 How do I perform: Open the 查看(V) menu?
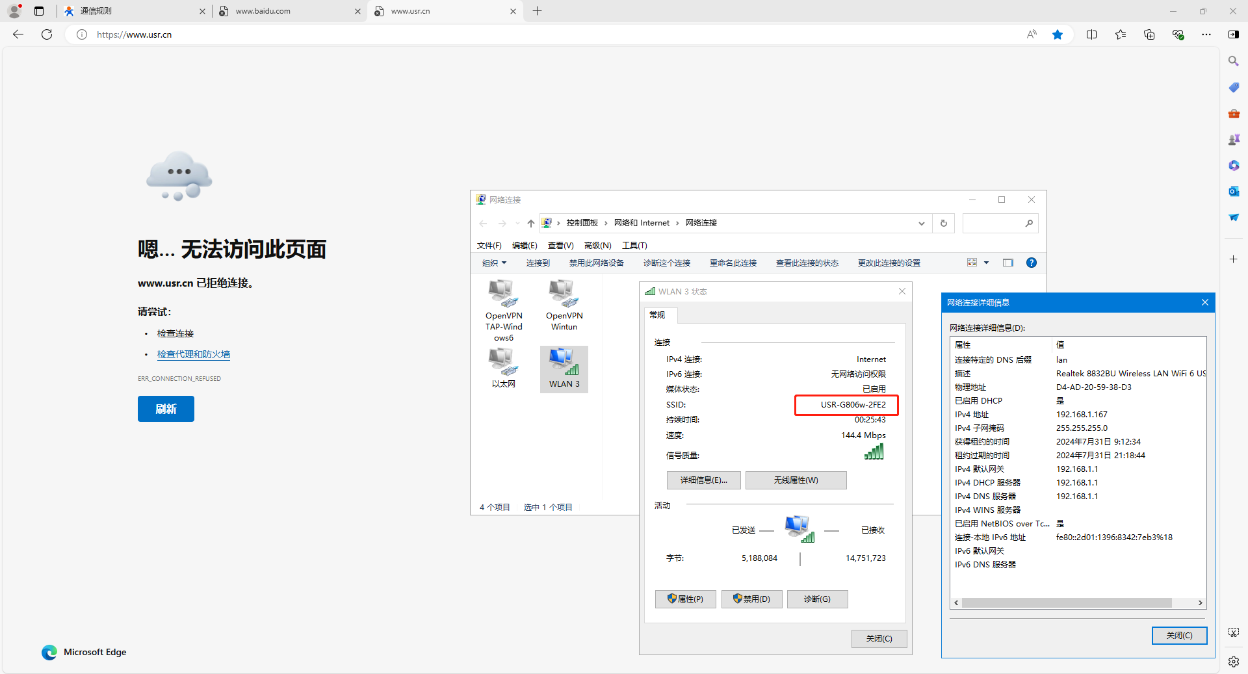[560, 245]
